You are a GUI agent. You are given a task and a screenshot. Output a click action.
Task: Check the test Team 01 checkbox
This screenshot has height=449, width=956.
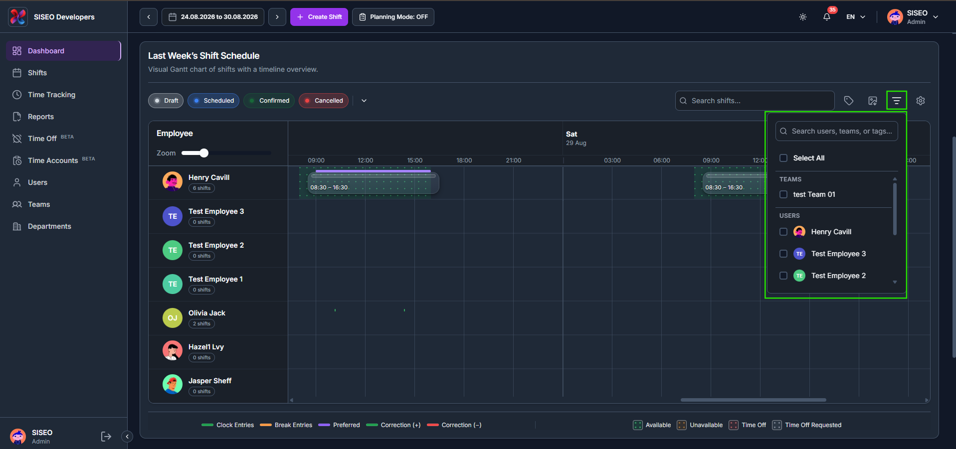tap(783, 194)
